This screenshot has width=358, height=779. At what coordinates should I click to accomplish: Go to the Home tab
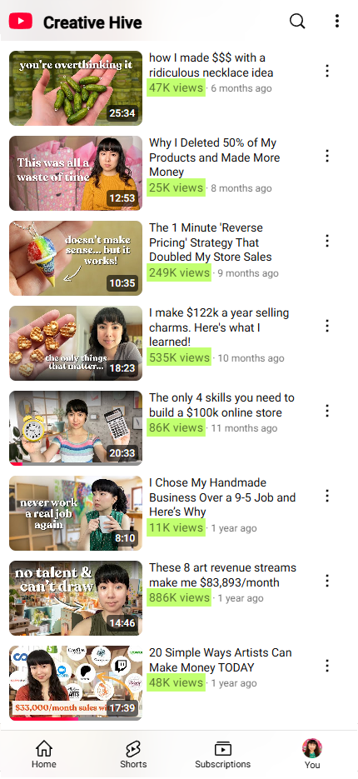pos(44,754)
